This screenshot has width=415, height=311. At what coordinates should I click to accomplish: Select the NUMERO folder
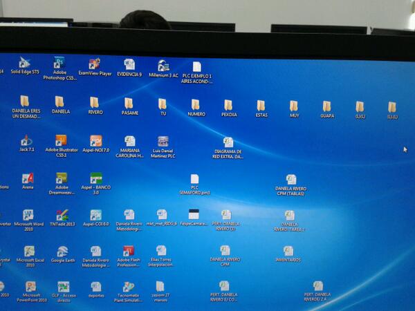tap(196, 108)
